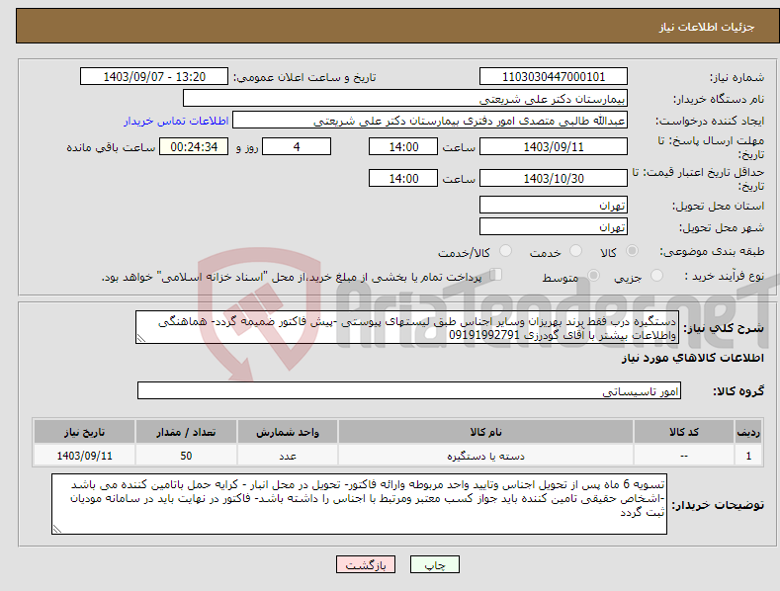This screenshot has width=780, height=591.
Task: Click the quantity cell 50
Action: click(x=186, y=456)
